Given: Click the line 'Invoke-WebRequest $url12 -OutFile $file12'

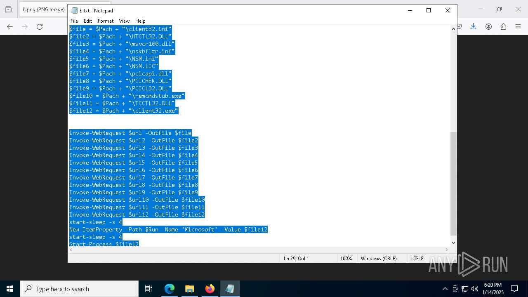Looking at the screenshot, I should click(137, 214).
